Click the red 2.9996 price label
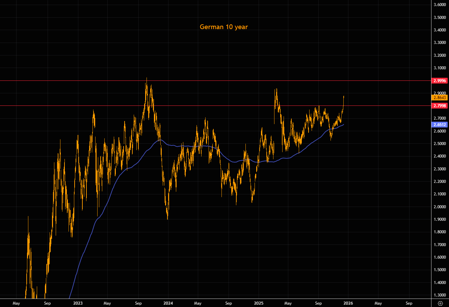 (x=440, y=81)
